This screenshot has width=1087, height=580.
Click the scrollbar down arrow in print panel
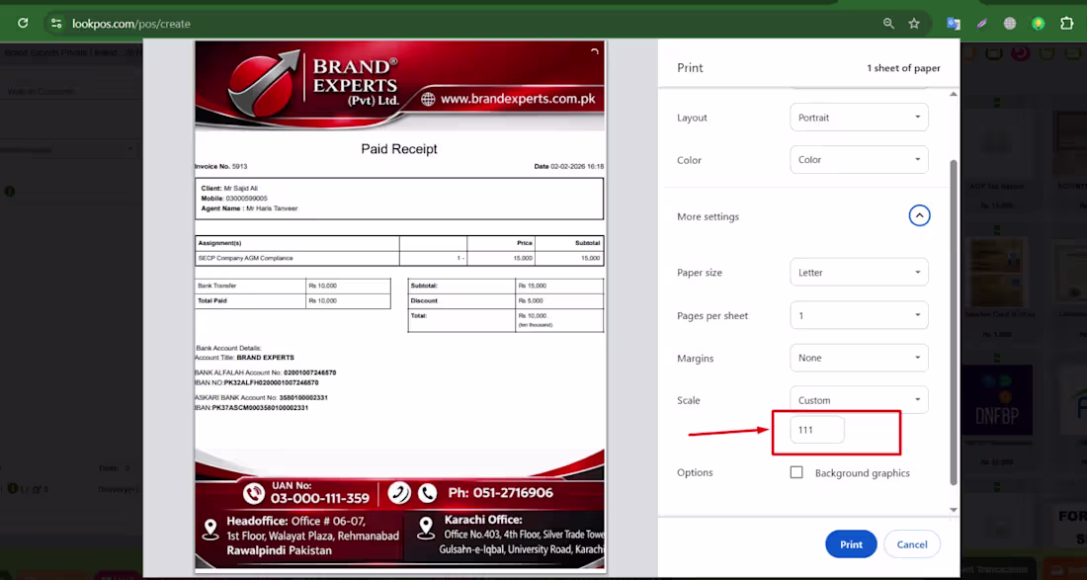click(x=954, y=509)
